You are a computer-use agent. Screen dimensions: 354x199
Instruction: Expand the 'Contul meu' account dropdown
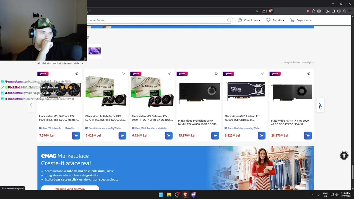[249, 20]
